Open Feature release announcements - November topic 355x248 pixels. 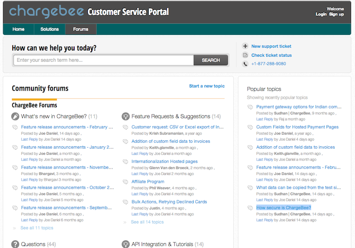coord(67,168)
